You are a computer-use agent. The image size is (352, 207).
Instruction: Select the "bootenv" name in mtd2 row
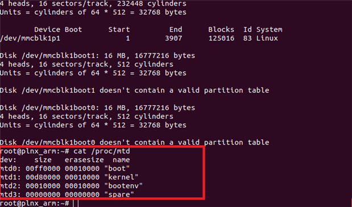point(123,186)
